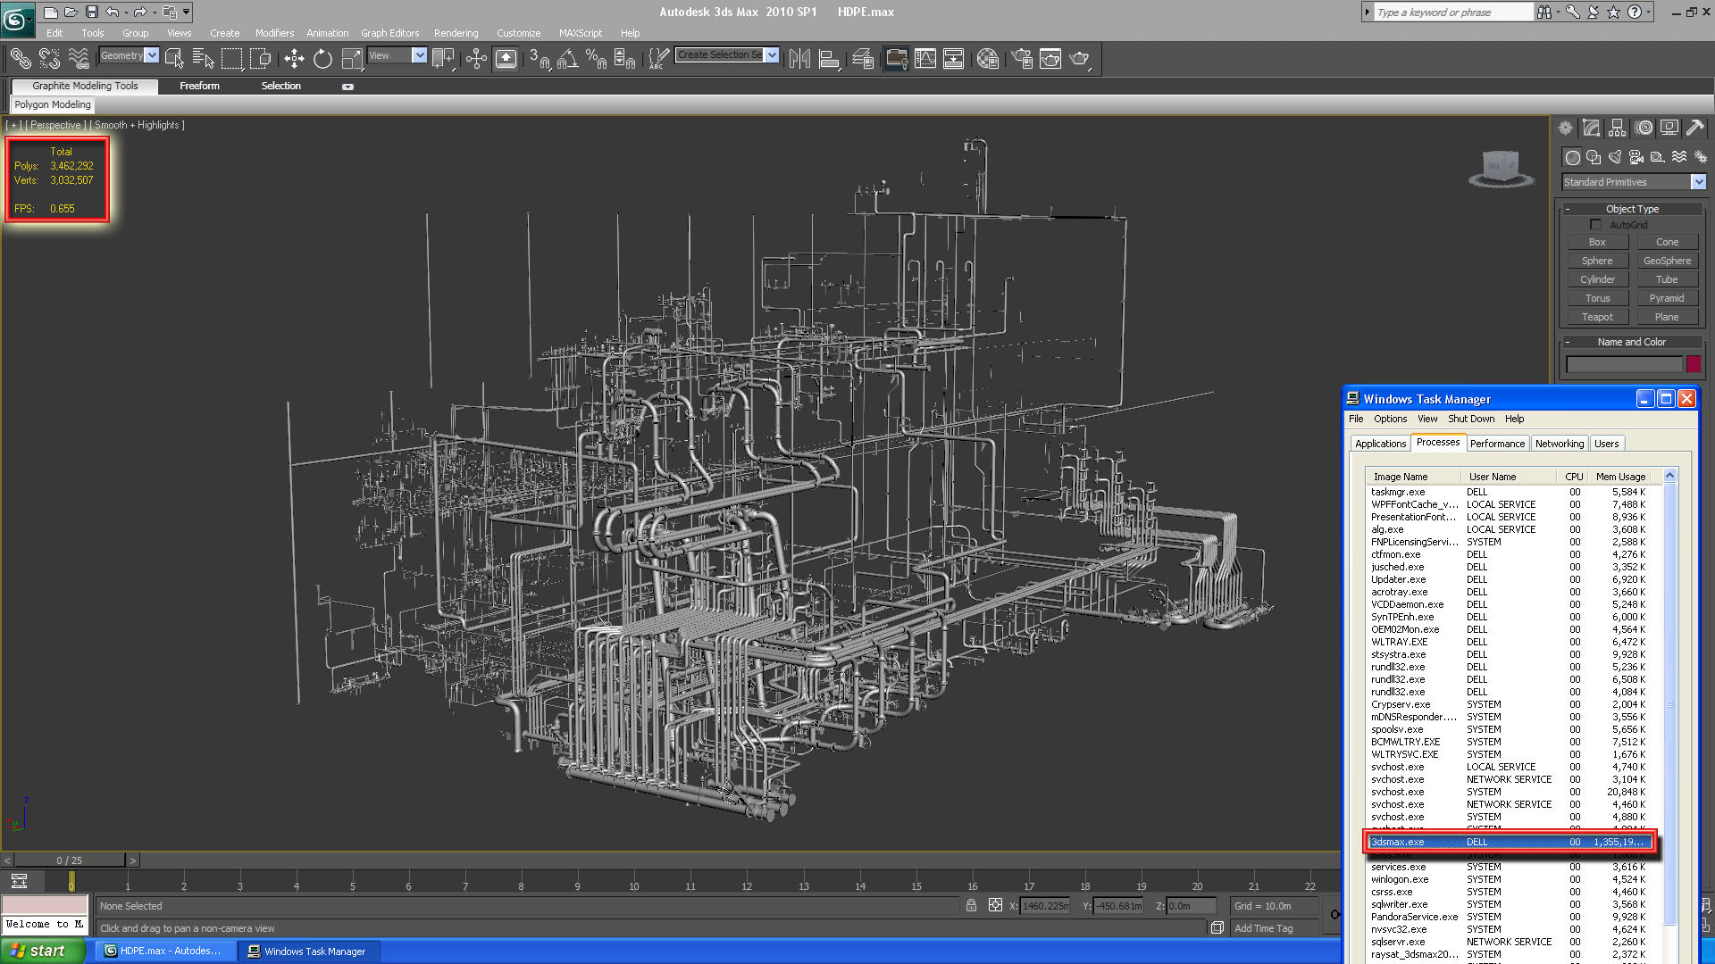Click the New Scene file icon
The width and height of the screenshot is (1715, 964).
coord(51,12)
